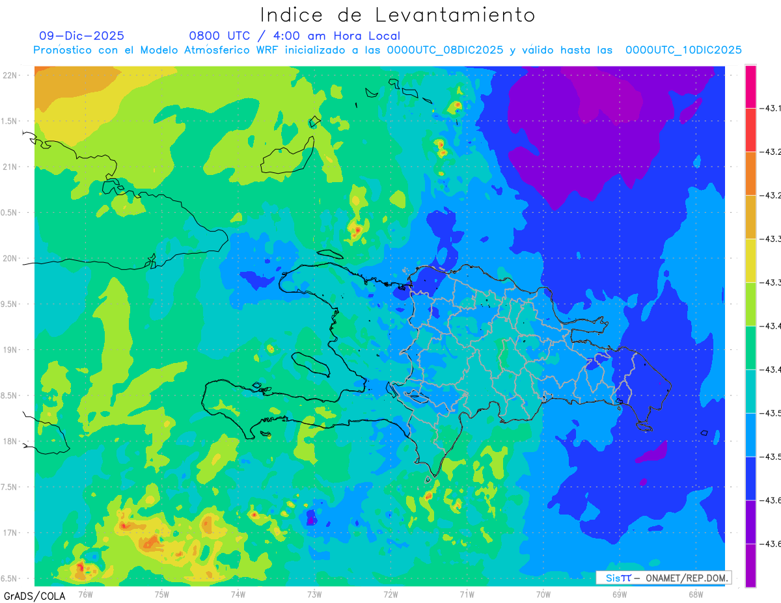Click the 'ONAMET/REP.DOM.' watermark box
Image resolution: width=781 pixels, height=603 pixels.
(x=663, y=578)
